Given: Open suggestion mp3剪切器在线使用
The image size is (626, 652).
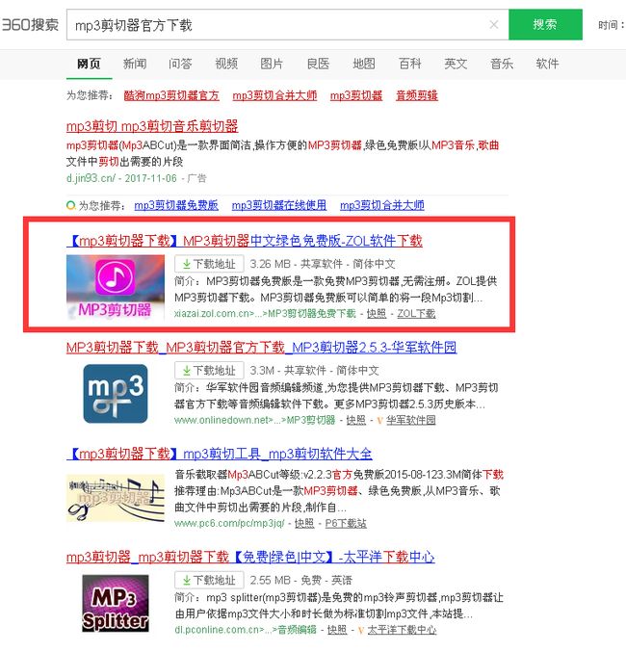Looking at the screenshot, I should [279, 205].
